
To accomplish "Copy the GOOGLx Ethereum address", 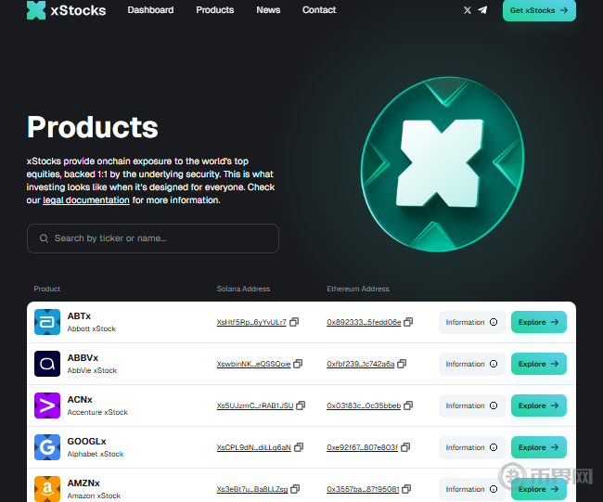I will tap(406, 447).
